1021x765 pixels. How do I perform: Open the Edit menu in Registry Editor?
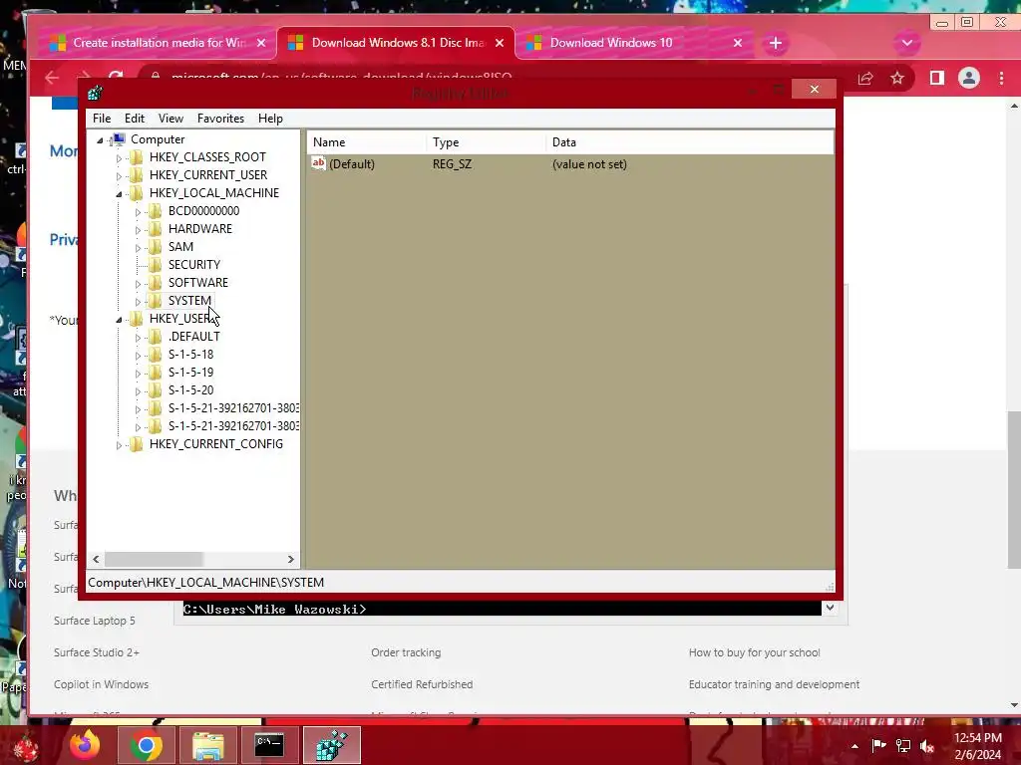coord(135,119)
